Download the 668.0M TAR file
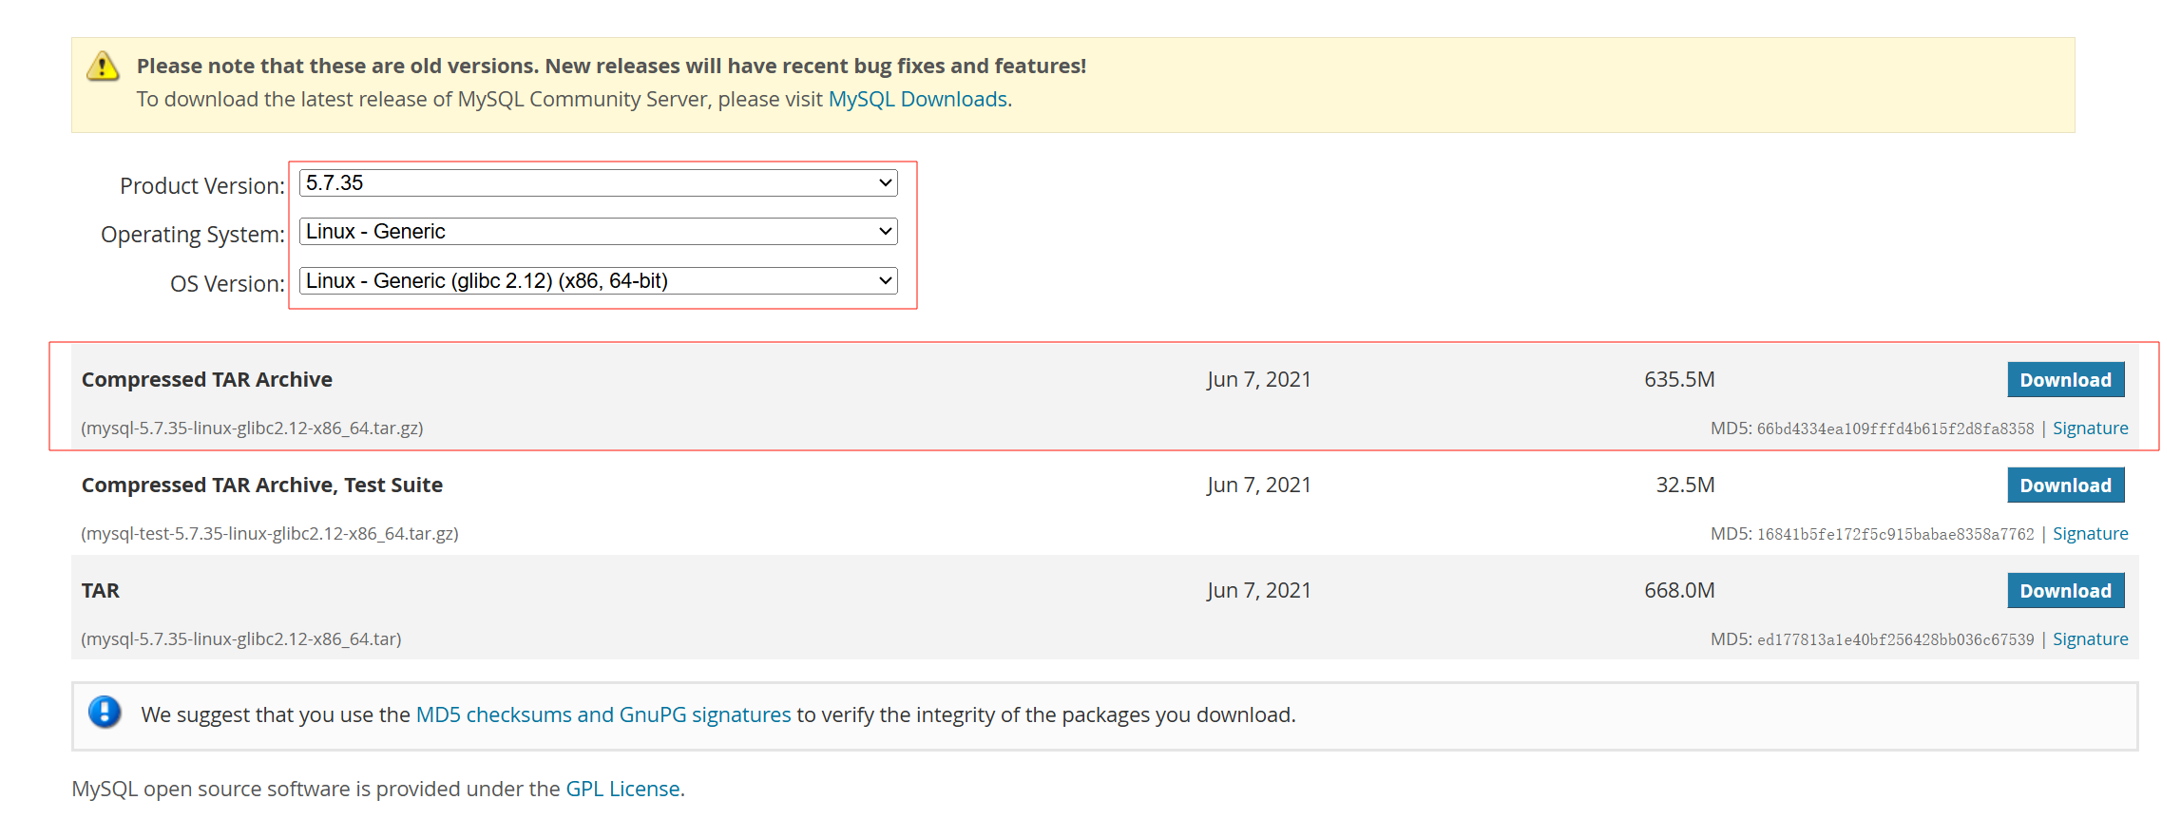 click(x=2065, y=590)
